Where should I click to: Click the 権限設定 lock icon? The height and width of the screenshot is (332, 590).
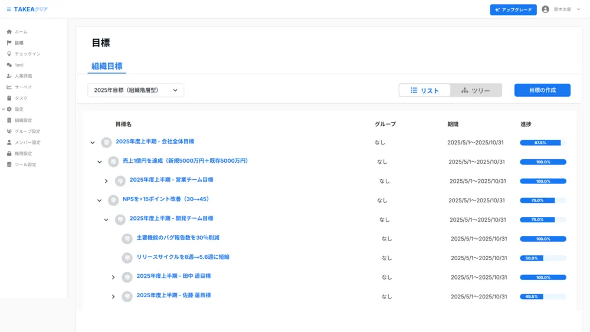(x=9, y=153)
